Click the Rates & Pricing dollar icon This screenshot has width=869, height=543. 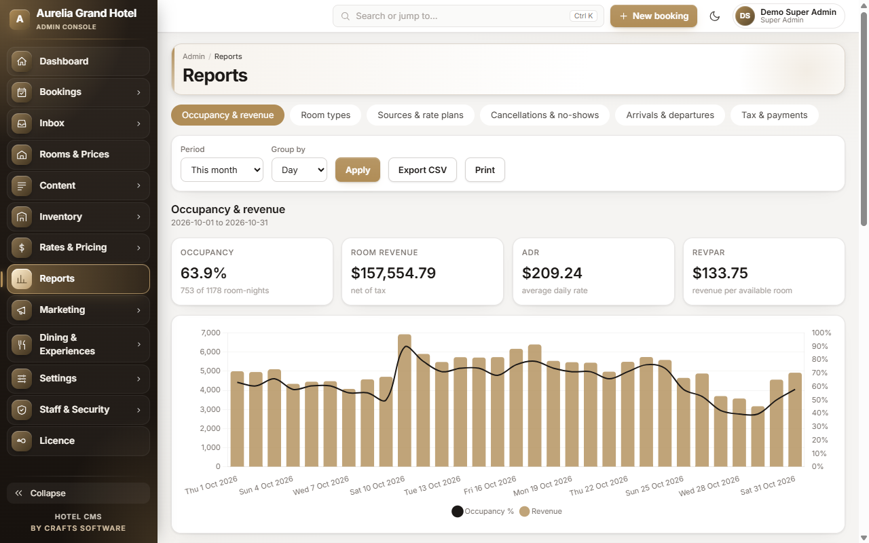coord(22,248)
